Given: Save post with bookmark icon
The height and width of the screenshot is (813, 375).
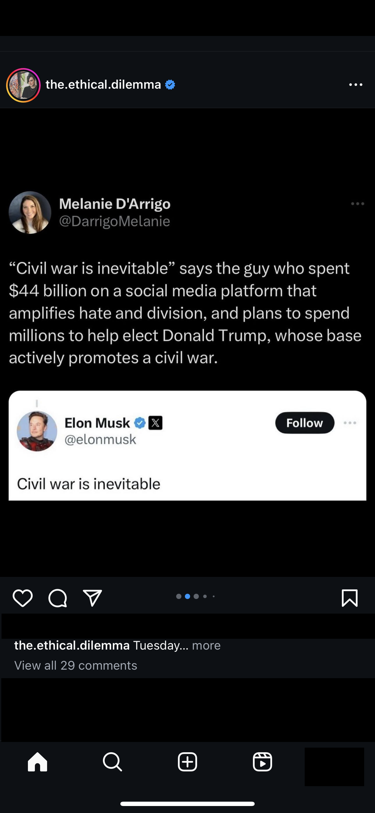Looking at the screenshot, I should point(349,598).
